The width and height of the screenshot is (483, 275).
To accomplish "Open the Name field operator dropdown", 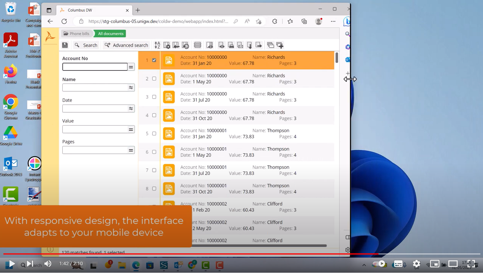I will (x=131, y=88).
